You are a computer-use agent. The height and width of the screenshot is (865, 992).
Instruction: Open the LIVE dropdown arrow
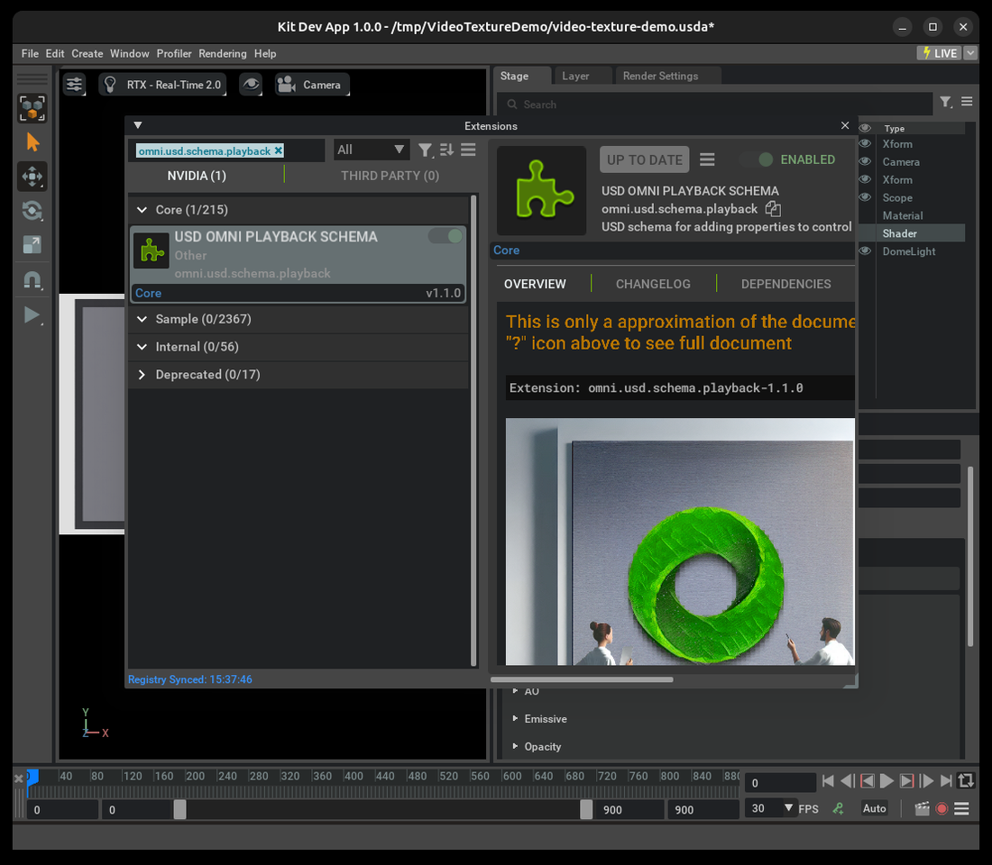pyautogui.click(x=969, y=53)
